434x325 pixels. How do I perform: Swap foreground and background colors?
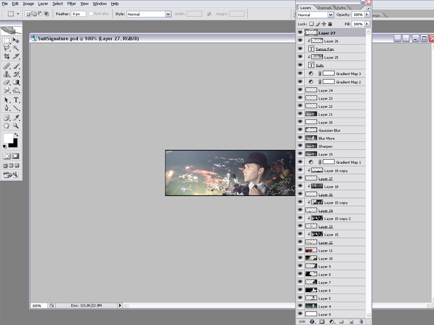[x=16, y=134]
